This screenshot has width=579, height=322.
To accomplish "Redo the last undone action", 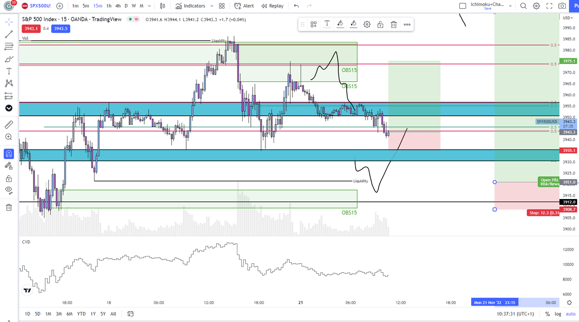I will click(310, 6).
